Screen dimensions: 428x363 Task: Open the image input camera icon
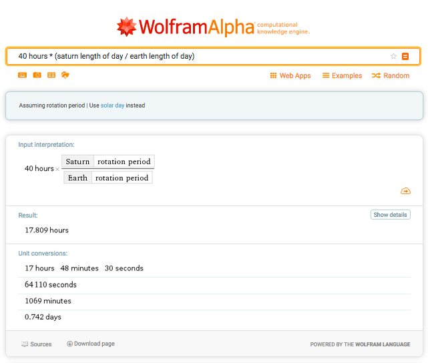point(37,75)
